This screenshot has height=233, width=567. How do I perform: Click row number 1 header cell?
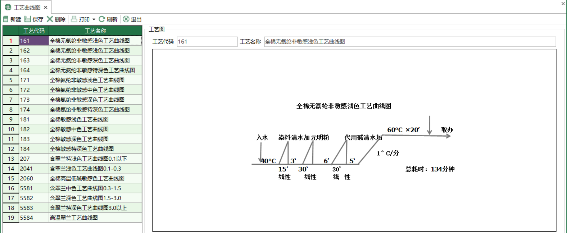pyautogui.click(x=11, y=41)
